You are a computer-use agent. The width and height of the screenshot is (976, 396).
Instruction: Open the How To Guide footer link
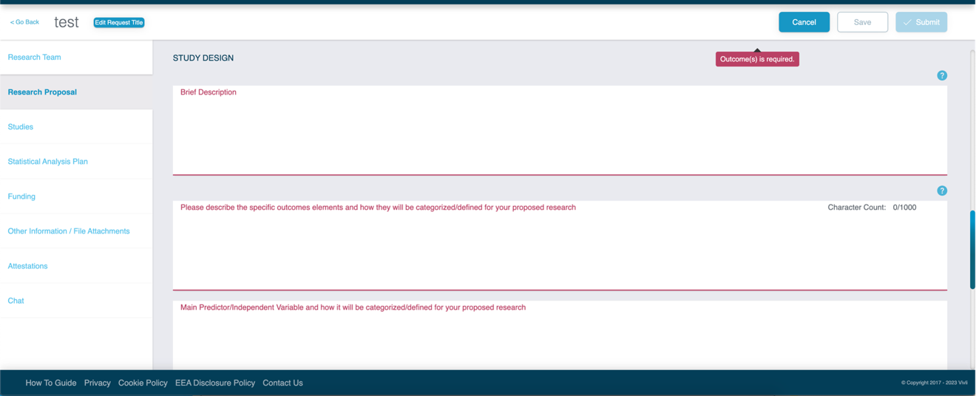pyautogui.click(x=51, y=383)
